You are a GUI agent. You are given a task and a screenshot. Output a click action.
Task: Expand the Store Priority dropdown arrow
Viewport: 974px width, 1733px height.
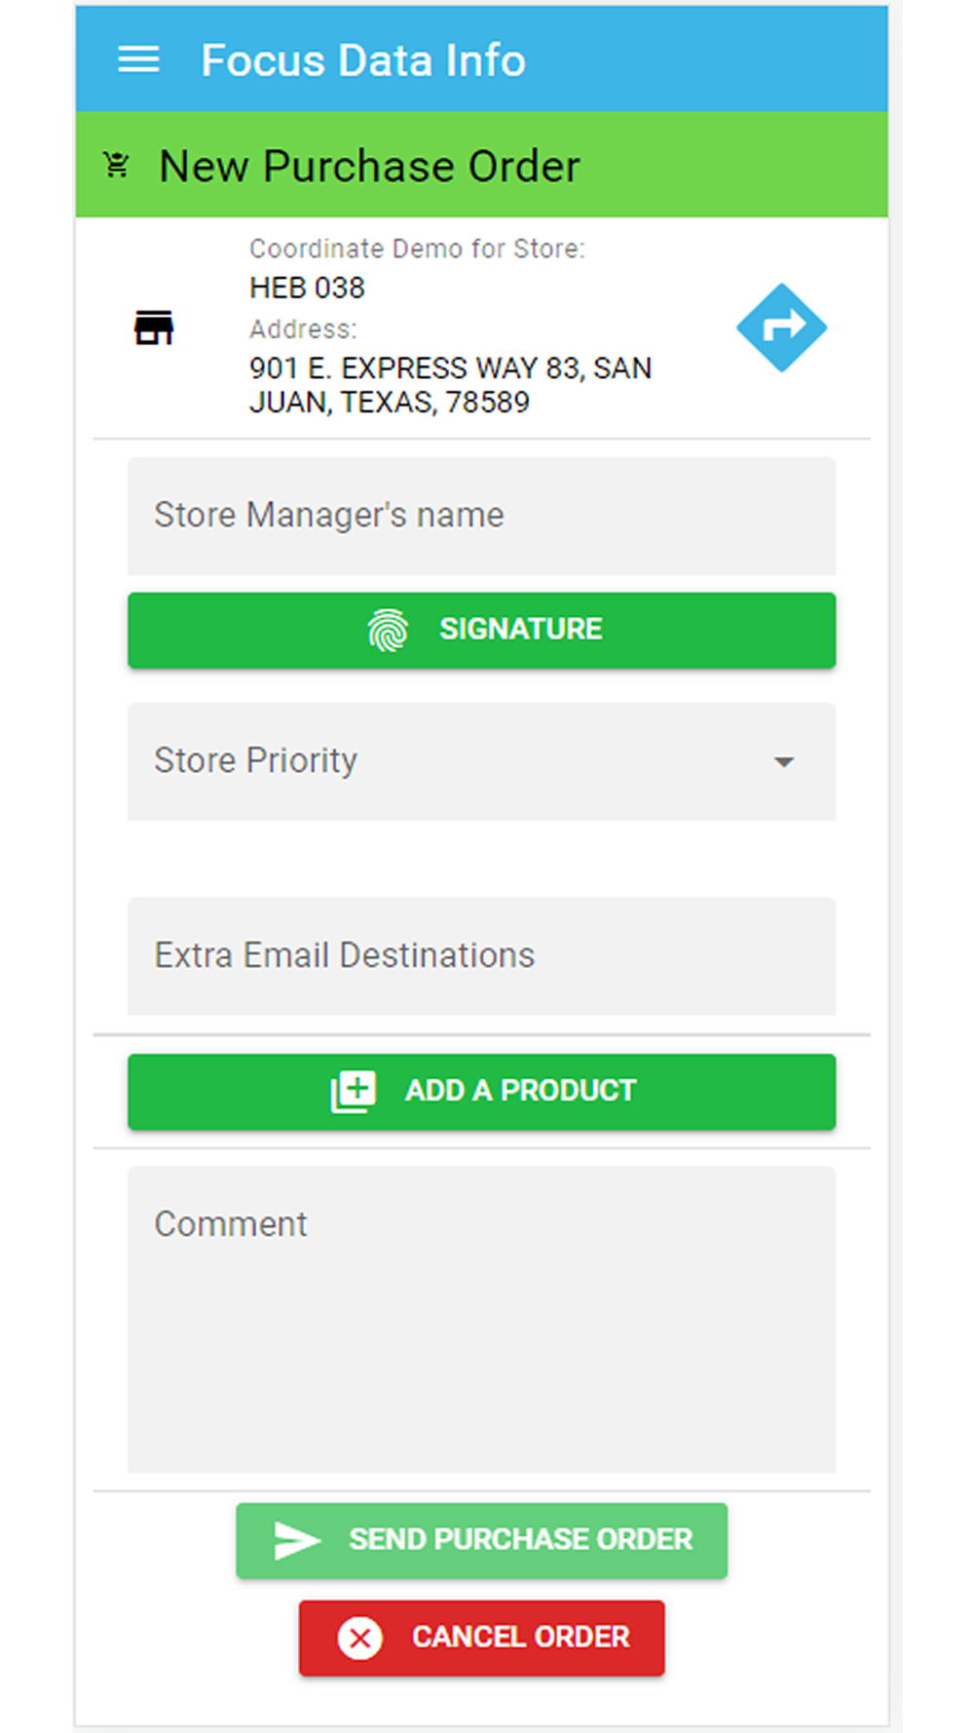(784, 761)
